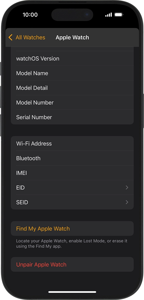The image size is (144, 300).
Task: Expand the SEID row chevron
Action: pyautogui.click(x=127, y=202)
